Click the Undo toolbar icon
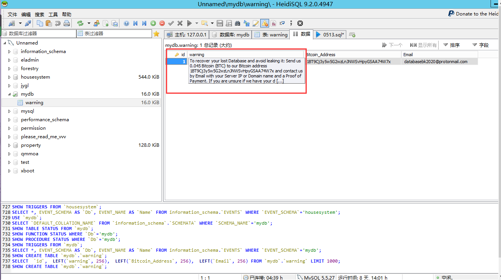Viewport: 501px width, 280px height. click(58, 23)
